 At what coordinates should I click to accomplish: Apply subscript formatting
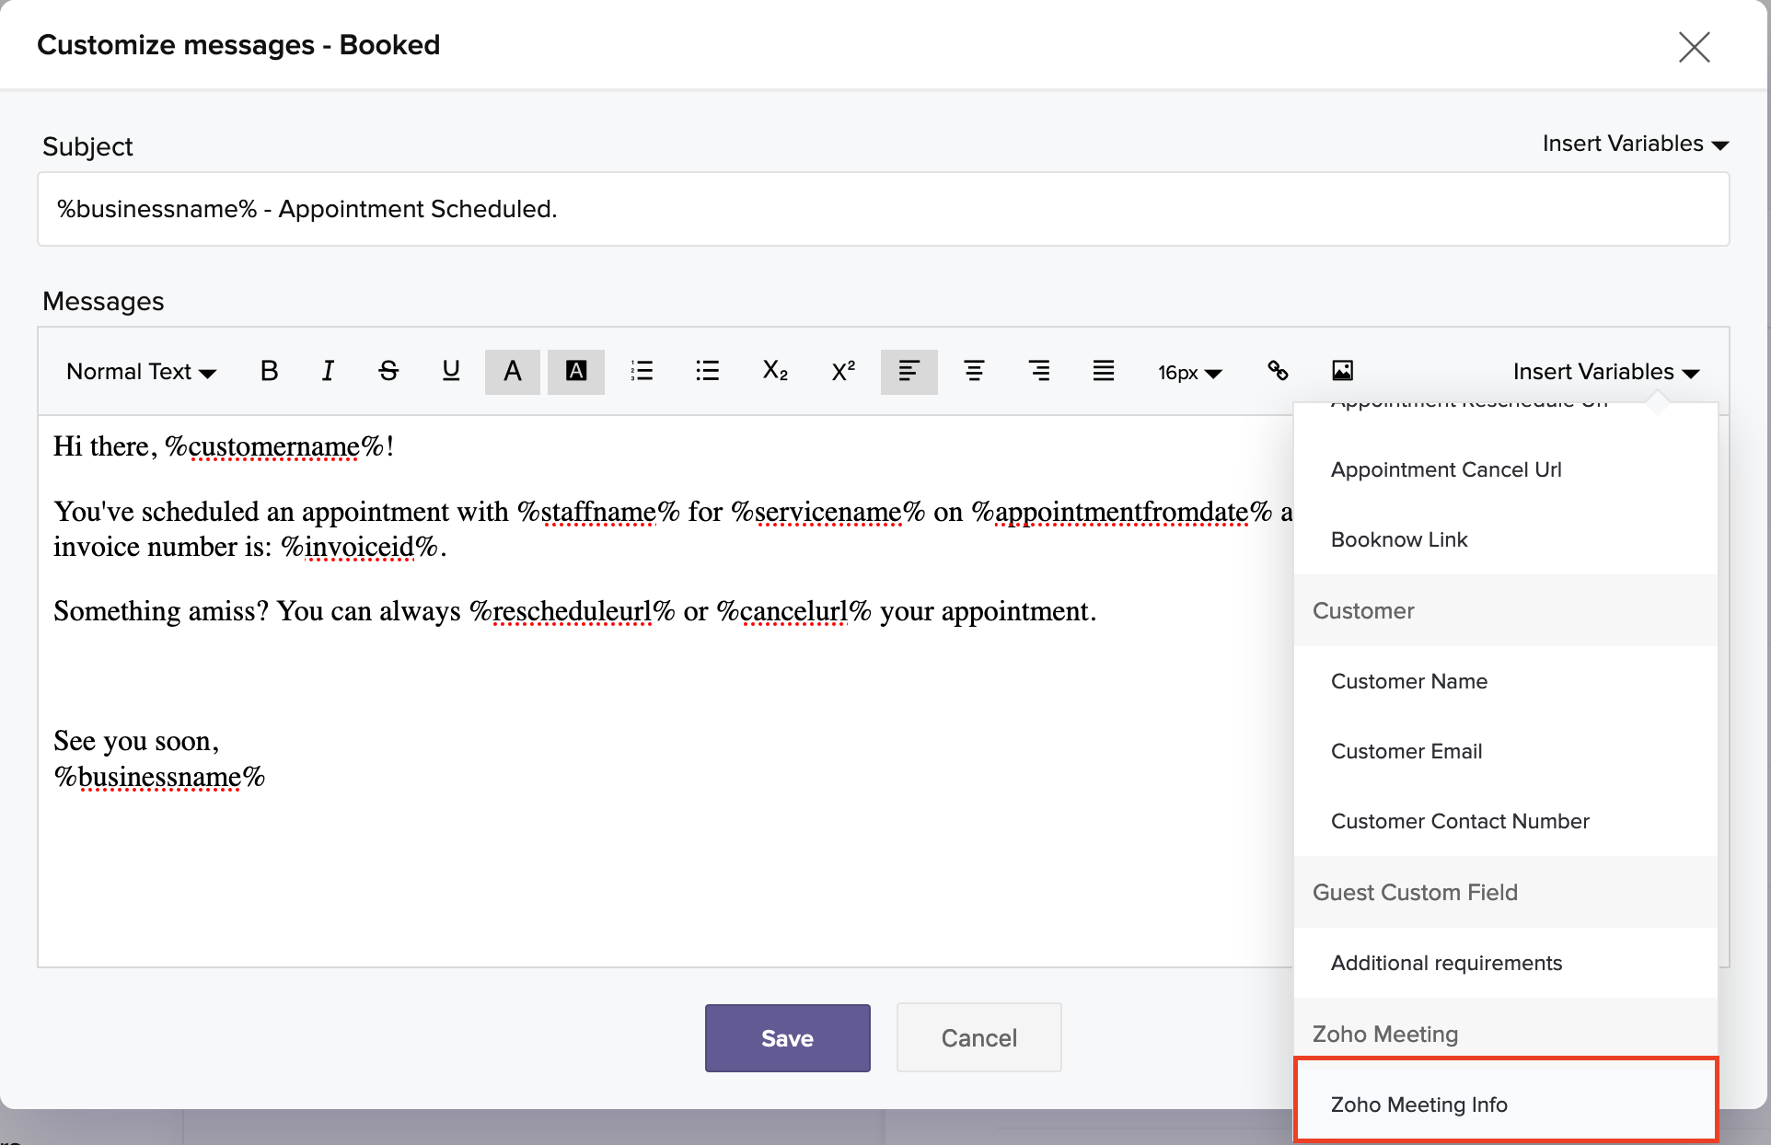[775, 371]
